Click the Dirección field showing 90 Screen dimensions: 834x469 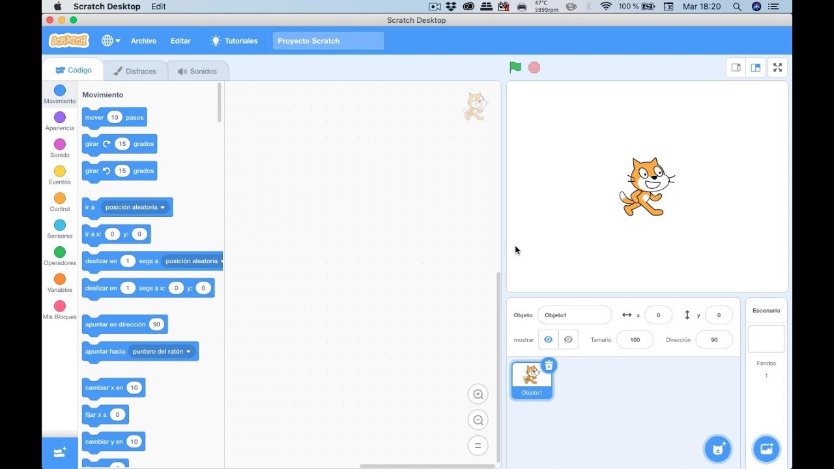point(714,339)
